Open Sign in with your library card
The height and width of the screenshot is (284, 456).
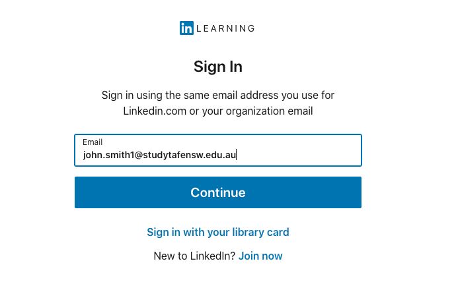pos(217,232)
